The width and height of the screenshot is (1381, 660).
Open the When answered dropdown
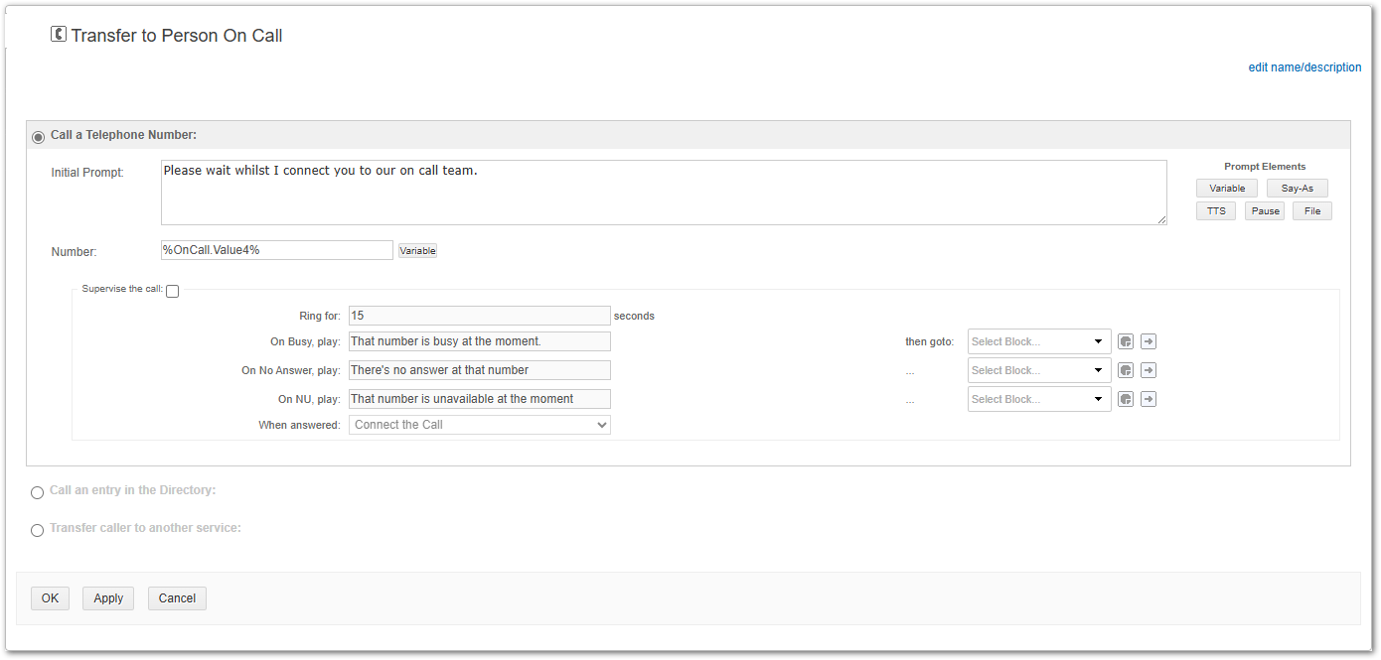pos(479,425)
